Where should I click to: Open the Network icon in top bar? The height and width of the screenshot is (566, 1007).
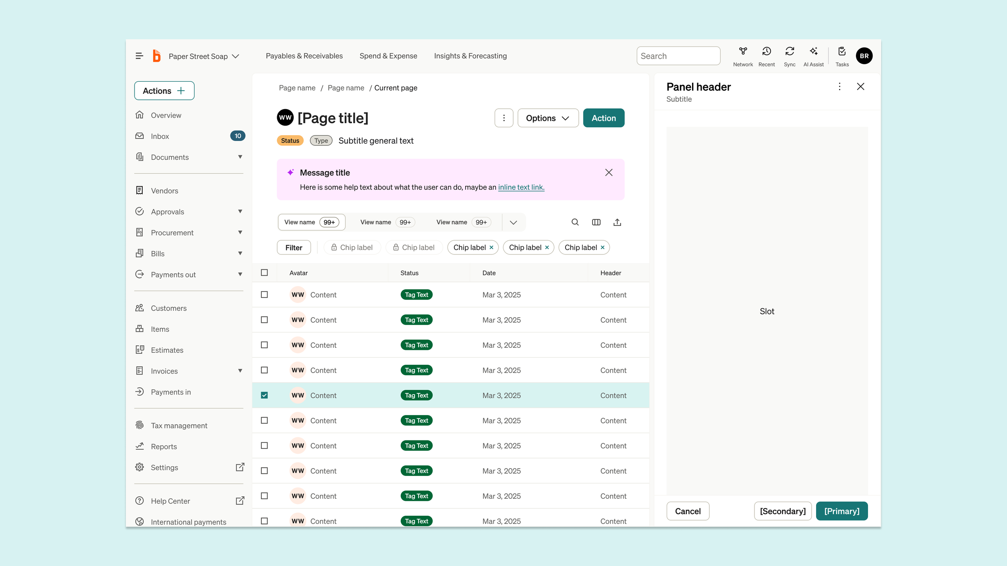pyautogui.click(x=743, y=52)
